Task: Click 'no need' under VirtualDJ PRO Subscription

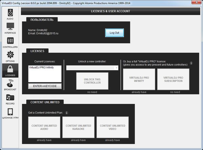Action: 175,92
